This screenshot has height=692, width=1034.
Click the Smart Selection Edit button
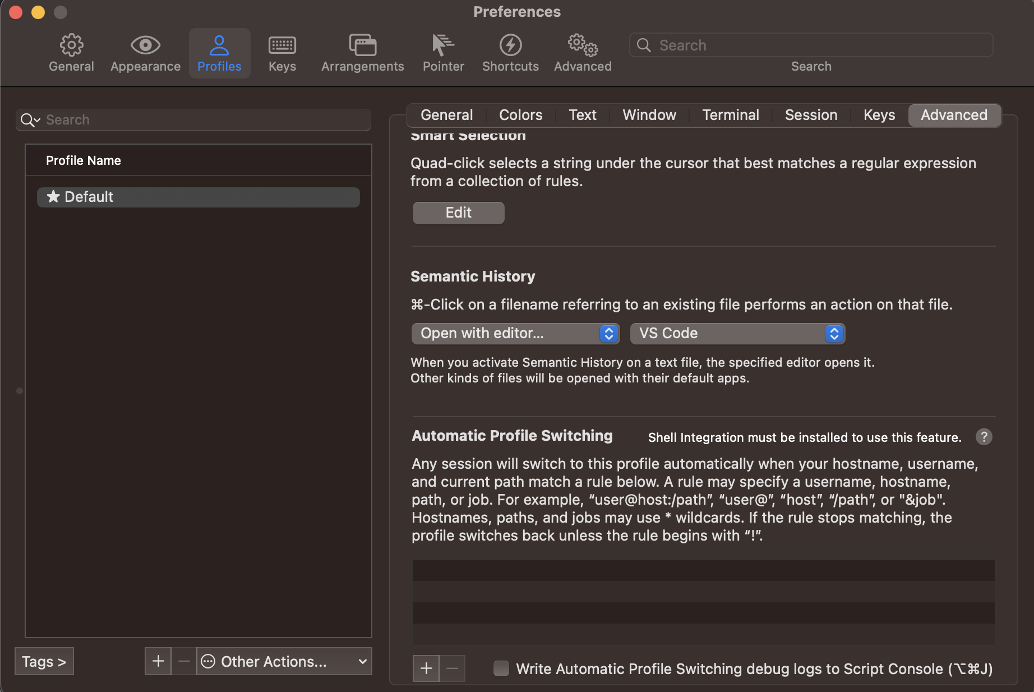(458, 213)
